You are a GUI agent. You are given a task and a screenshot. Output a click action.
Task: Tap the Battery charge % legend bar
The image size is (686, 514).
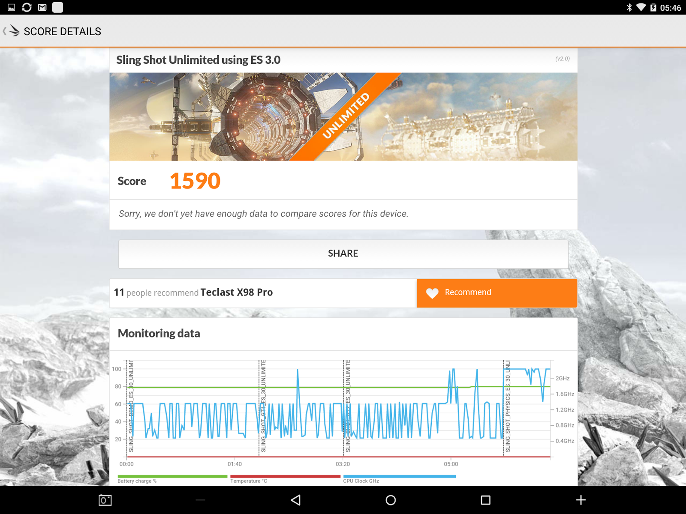coord(172,476)
